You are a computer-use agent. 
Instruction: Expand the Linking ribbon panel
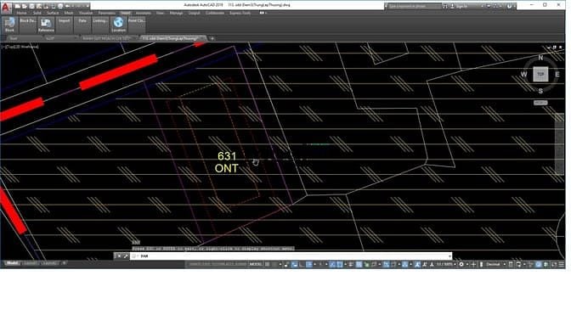pos(99,25)
